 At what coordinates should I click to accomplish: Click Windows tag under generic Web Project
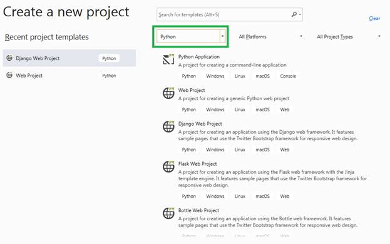pos(215,109)
